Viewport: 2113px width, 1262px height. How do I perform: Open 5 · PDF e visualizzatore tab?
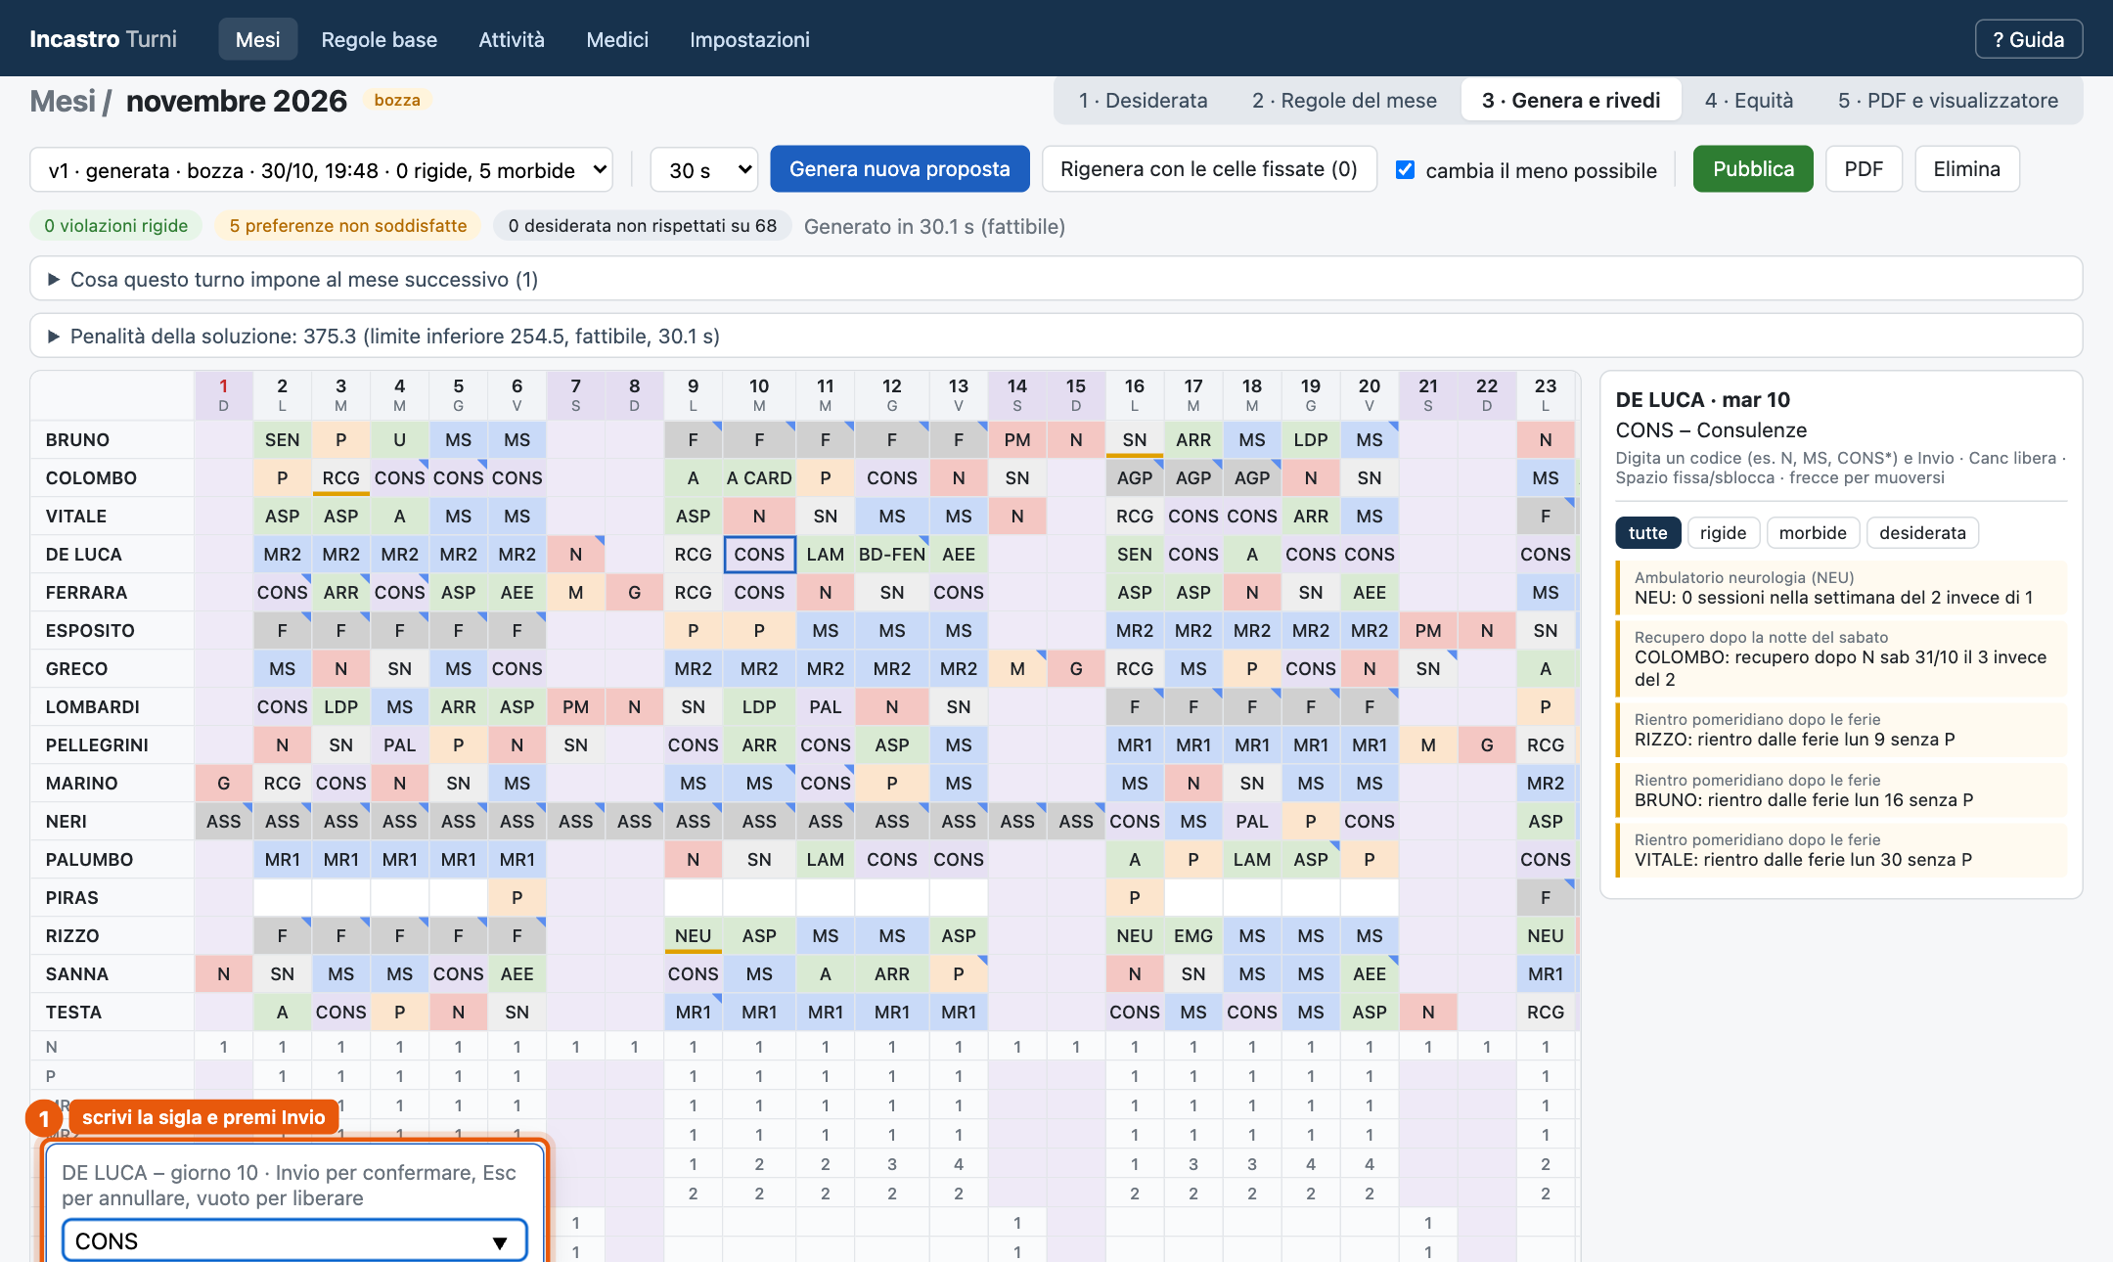click(1947, 100)
